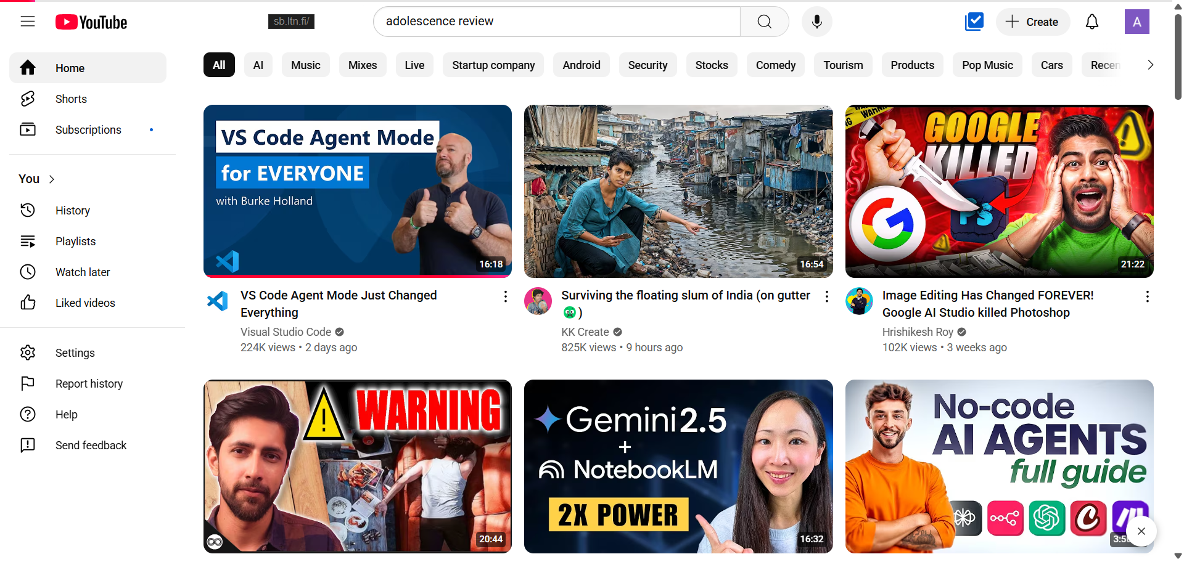This screenshot has height=562, width=1184.
Task: Open Visual Studio Code channel avatar
Action: tap(217, 301)
